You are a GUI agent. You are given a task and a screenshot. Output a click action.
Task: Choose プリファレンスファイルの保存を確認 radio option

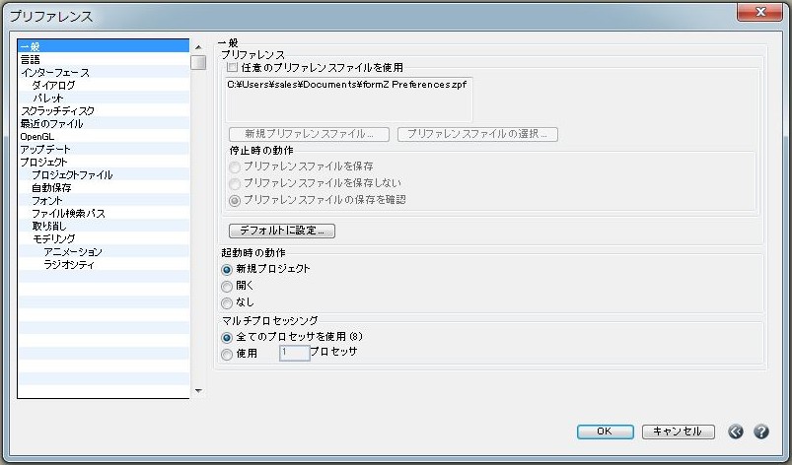234,201
